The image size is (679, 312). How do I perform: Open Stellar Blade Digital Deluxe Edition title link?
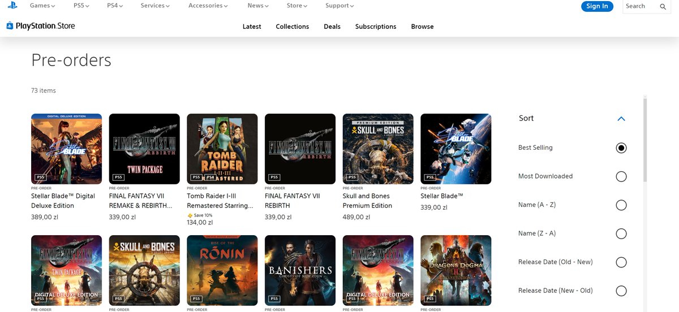[63, 201]
